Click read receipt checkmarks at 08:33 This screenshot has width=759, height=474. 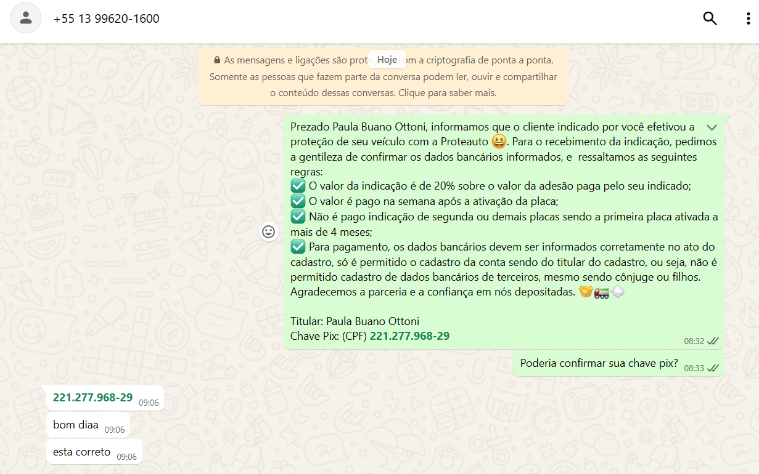point(713,368)
